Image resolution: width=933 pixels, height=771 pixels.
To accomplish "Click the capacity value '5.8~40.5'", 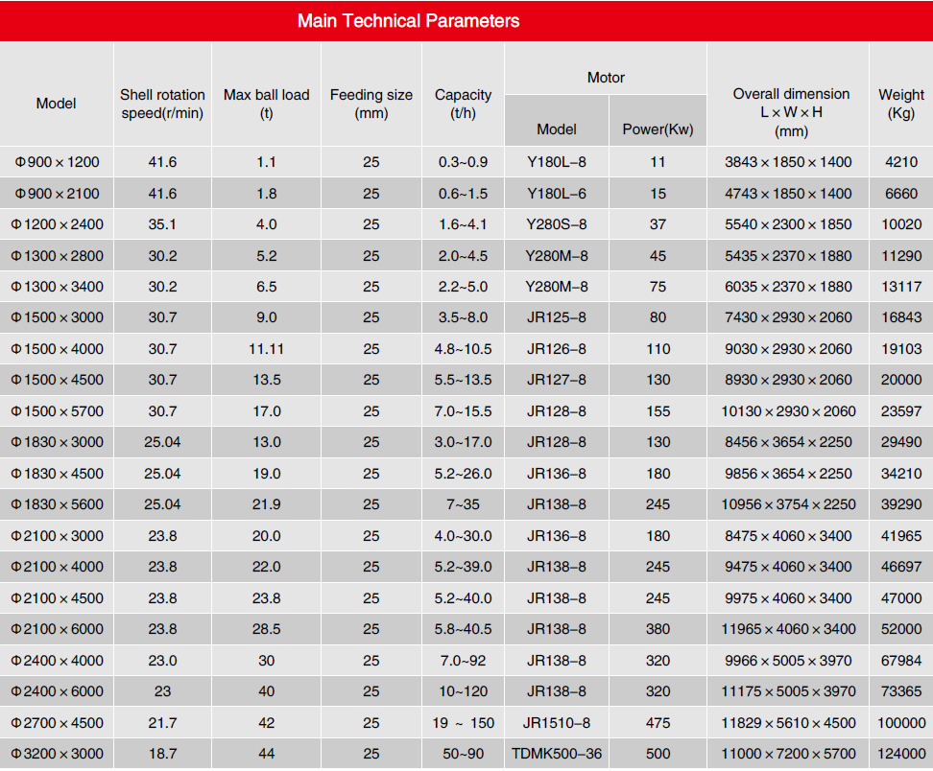I will click(x=463, y=629).
